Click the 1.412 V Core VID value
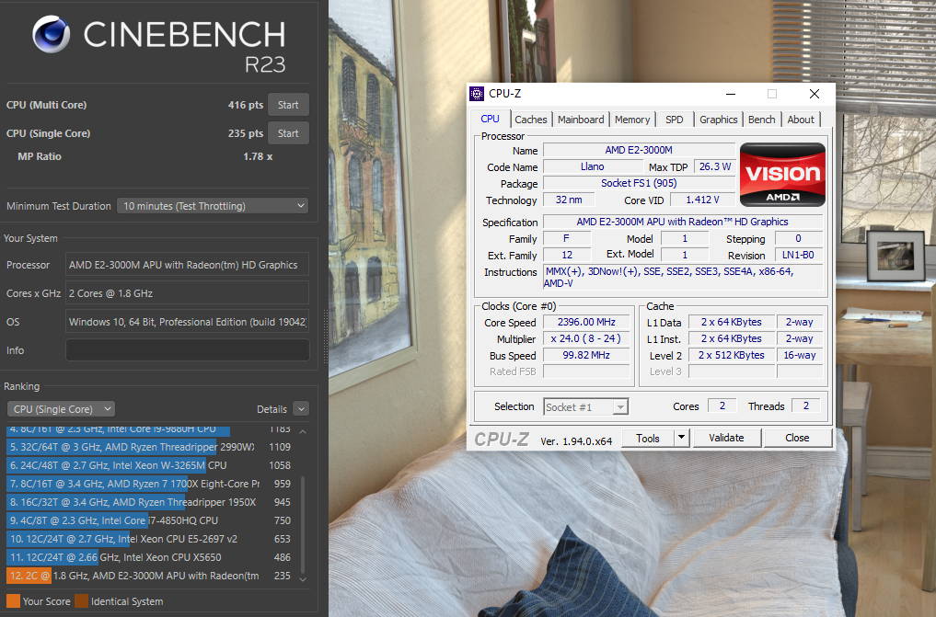This screenshot has height=617, width=936. 702,200
